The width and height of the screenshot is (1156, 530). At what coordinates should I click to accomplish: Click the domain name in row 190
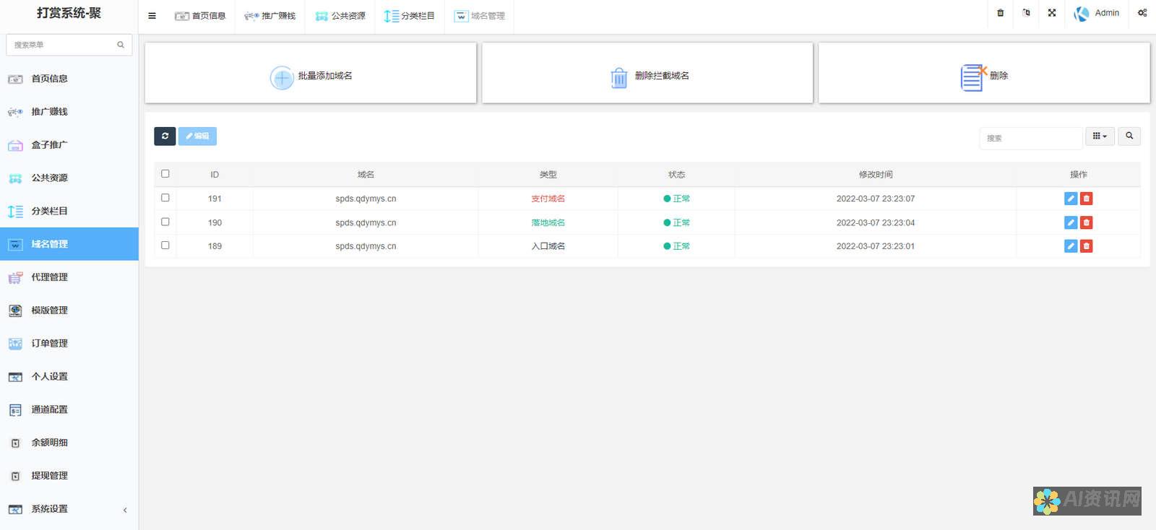(366, 222)
